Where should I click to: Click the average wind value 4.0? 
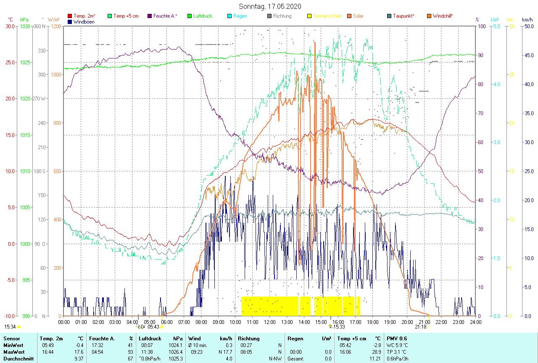[x=229, y=359]
